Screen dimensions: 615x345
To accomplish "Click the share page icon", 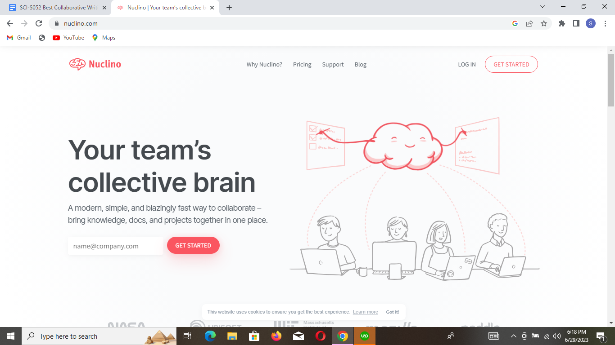I will (x=529, y=23).
